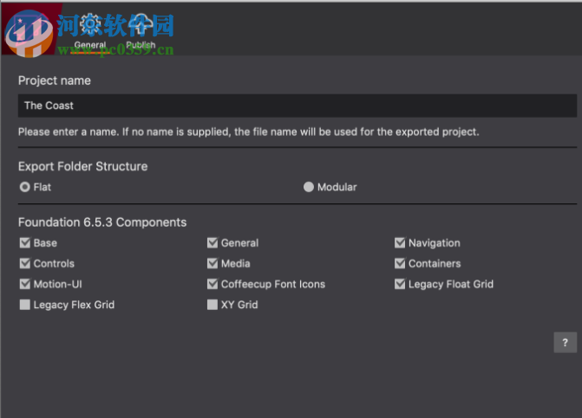The height and width of the screenshot is (418, 582).
Task: Toggle the Legacy Float Grid checkbox
Action: (400, 284)
